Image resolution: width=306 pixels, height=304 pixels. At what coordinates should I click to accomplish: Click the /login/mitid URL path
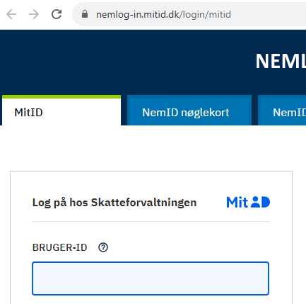205,15
